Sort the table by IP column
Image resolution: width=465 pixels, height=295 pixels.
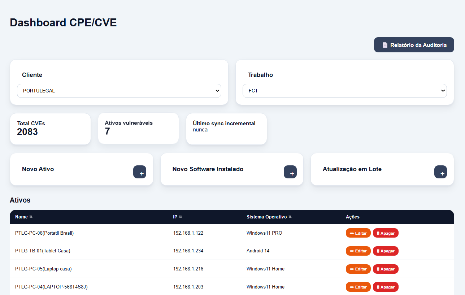point(178,217)
